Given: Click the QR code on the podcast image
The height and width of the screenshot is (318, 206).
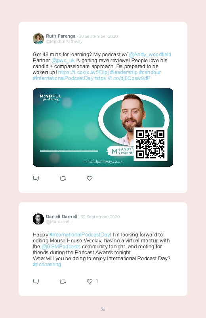Looking at the screenshot, I should [151, 145].
